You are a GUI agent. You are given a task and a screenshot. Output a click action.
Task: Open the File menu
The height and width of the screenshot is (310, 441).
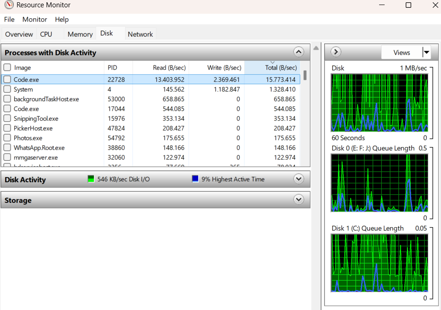click(9, 19)
